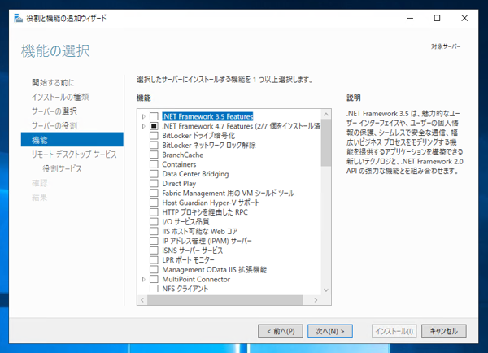Enable iSNS サーバー サービス checkbox
This screenshot has height=353, width=488.
click(154, 251)
